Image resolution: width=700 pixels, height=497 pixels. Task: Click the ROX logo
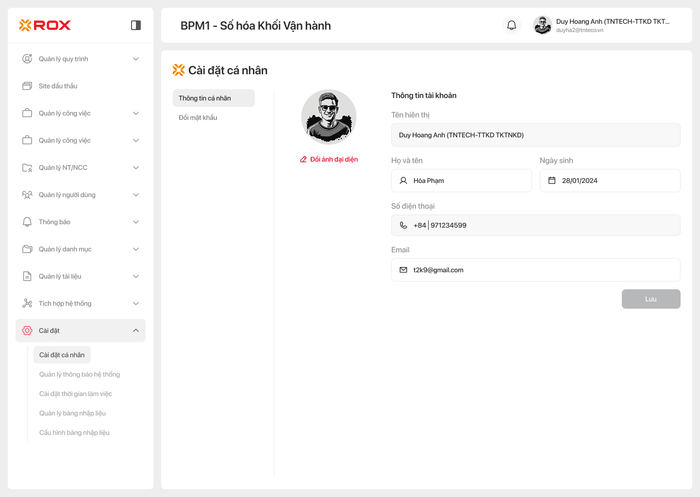[x=45, y=25]
